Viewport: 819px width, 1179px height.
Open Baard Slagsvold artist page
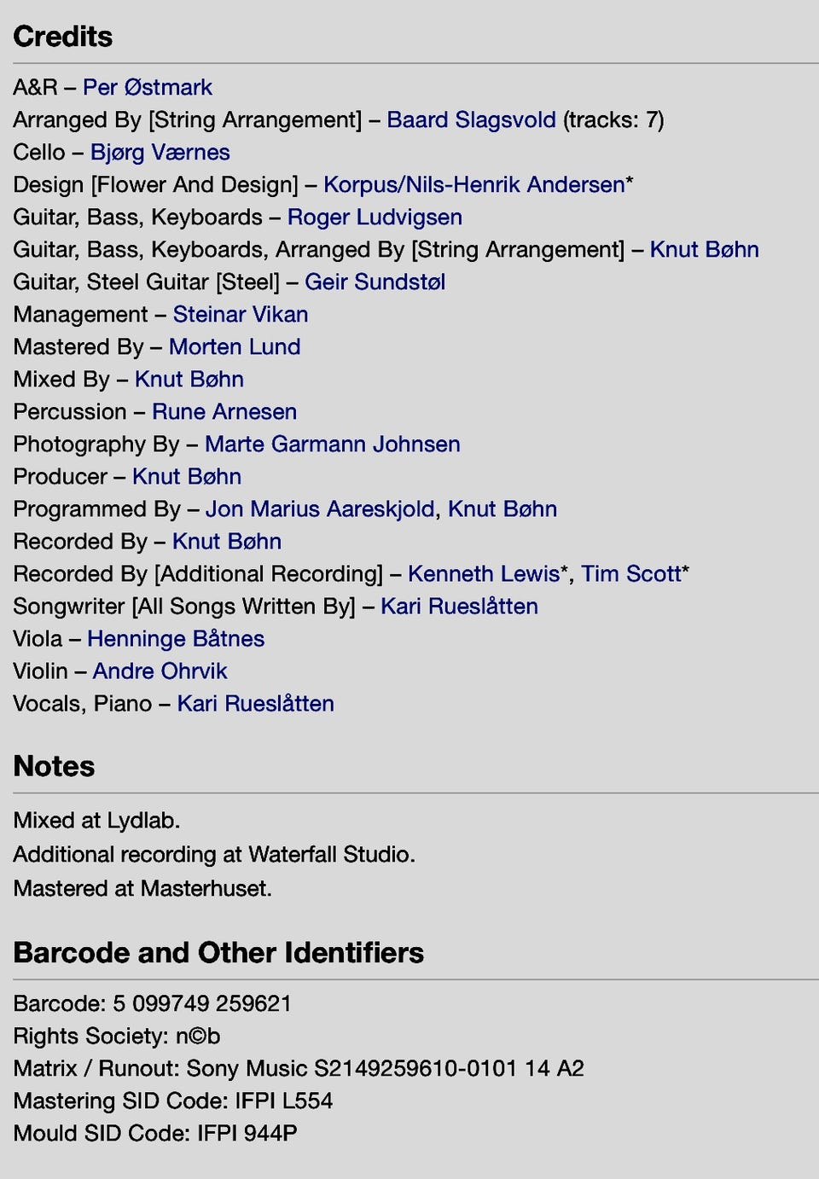(x=471, y=119)
